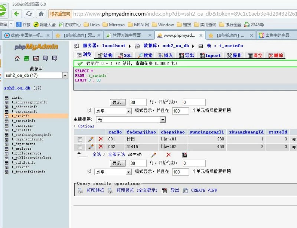Click the delete red X for row 002
This screenshot has height=228, width=297.
pyautogui.click(x=101, y=147)
